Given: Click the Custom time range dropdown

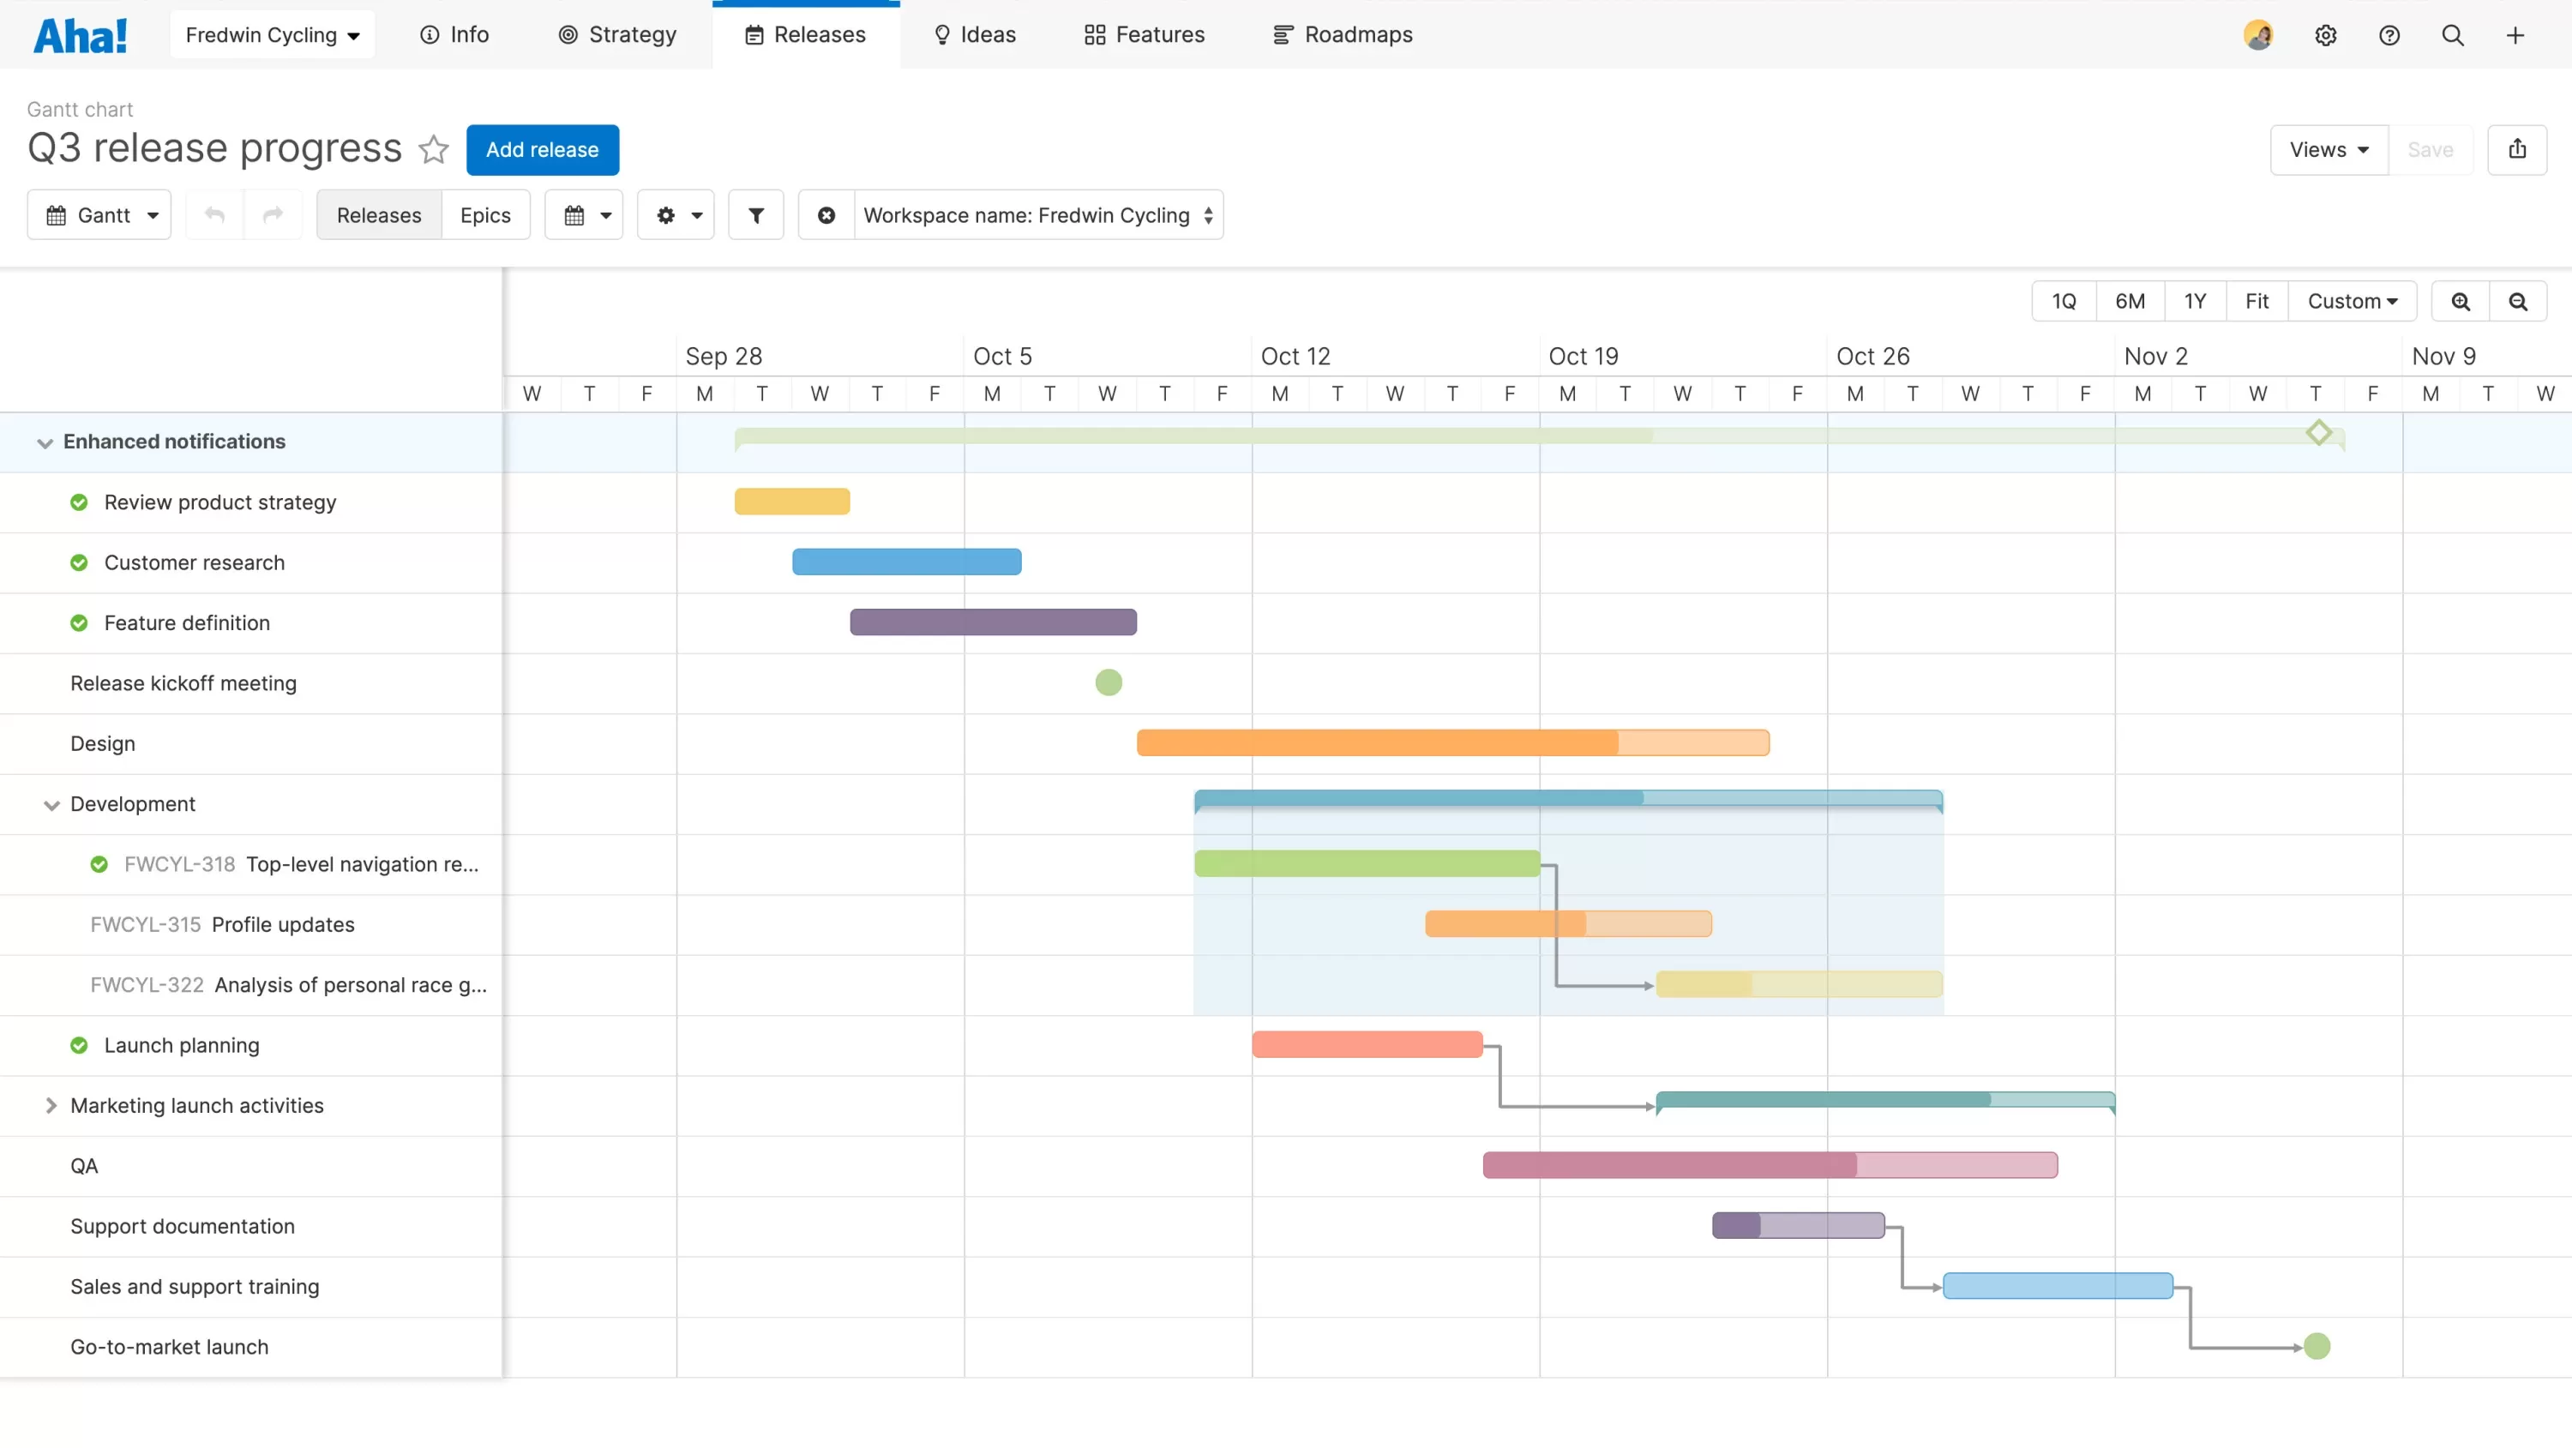Looking at the screenshot, I should [2349, 300].
